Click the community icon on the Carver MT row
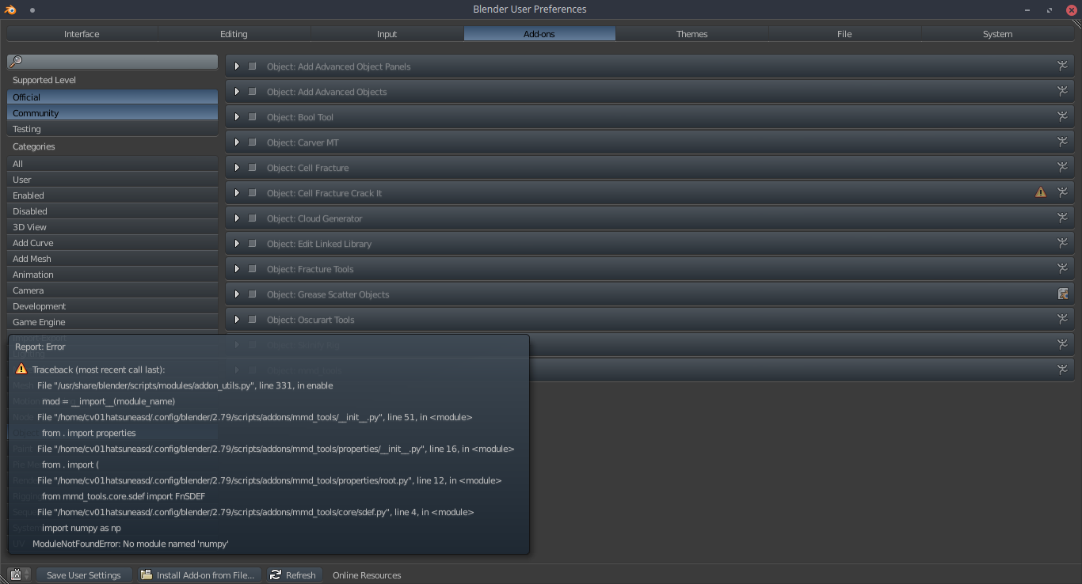Screen dimensions: 1082x584 tap(1062, 142)
